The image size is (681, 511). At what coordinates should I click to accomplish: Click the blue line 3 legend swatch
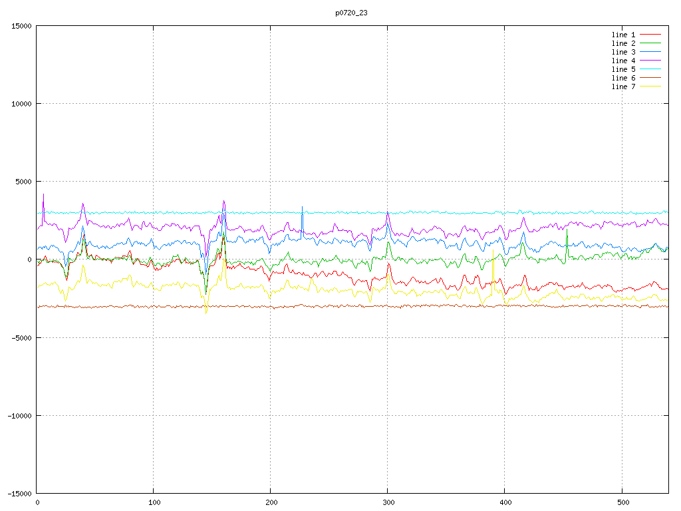click(x=650, y=52)
